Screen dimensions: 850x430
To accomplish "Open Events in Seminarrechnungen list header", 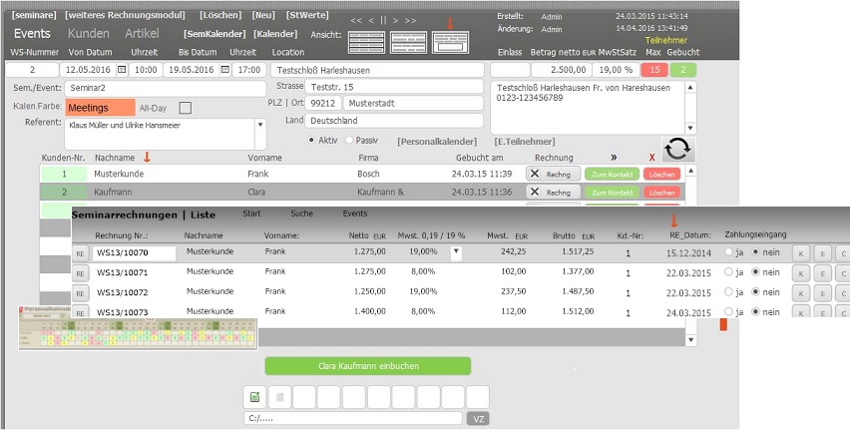I will (355, 214).
